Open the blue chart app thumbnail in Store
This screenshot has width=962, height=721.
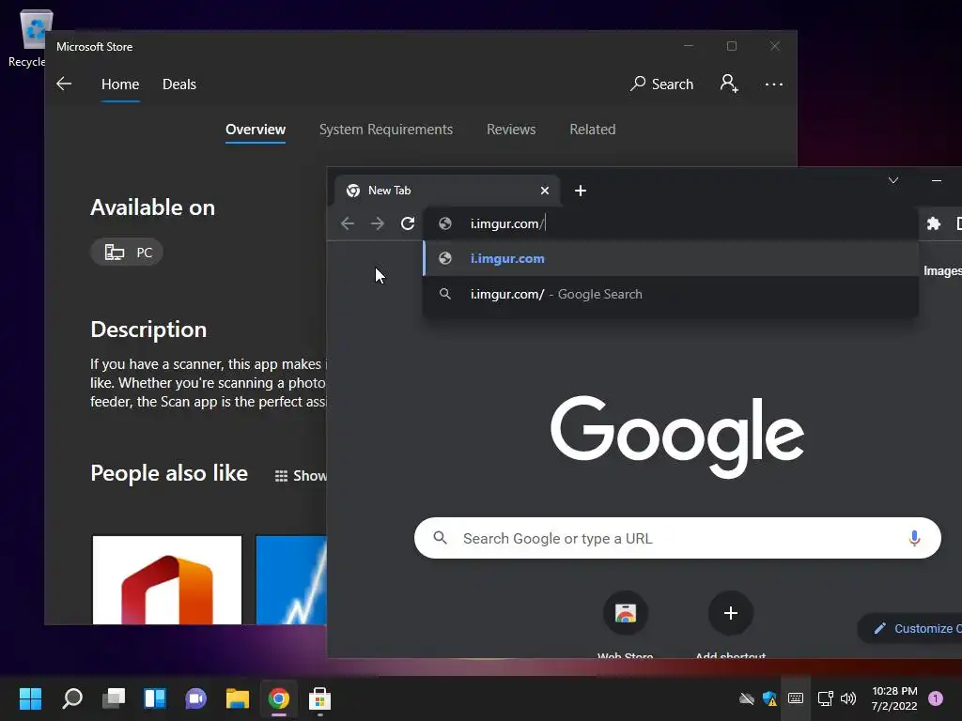[291, 580]
